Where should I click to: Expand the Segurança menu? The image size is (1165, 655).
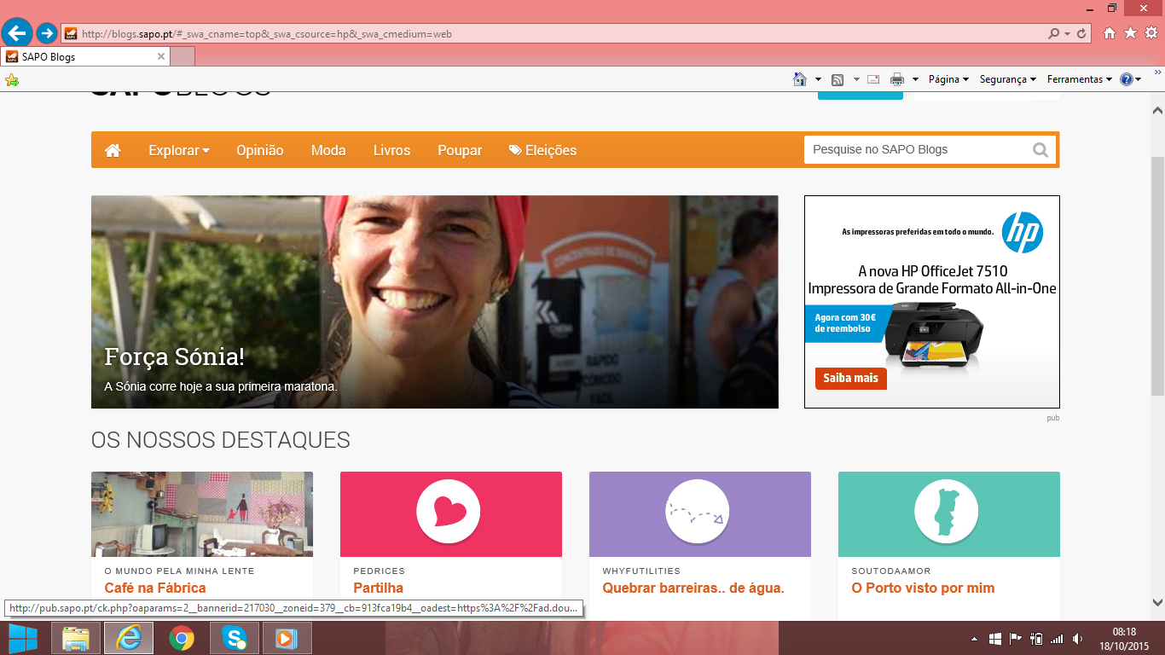point(1007,79)
